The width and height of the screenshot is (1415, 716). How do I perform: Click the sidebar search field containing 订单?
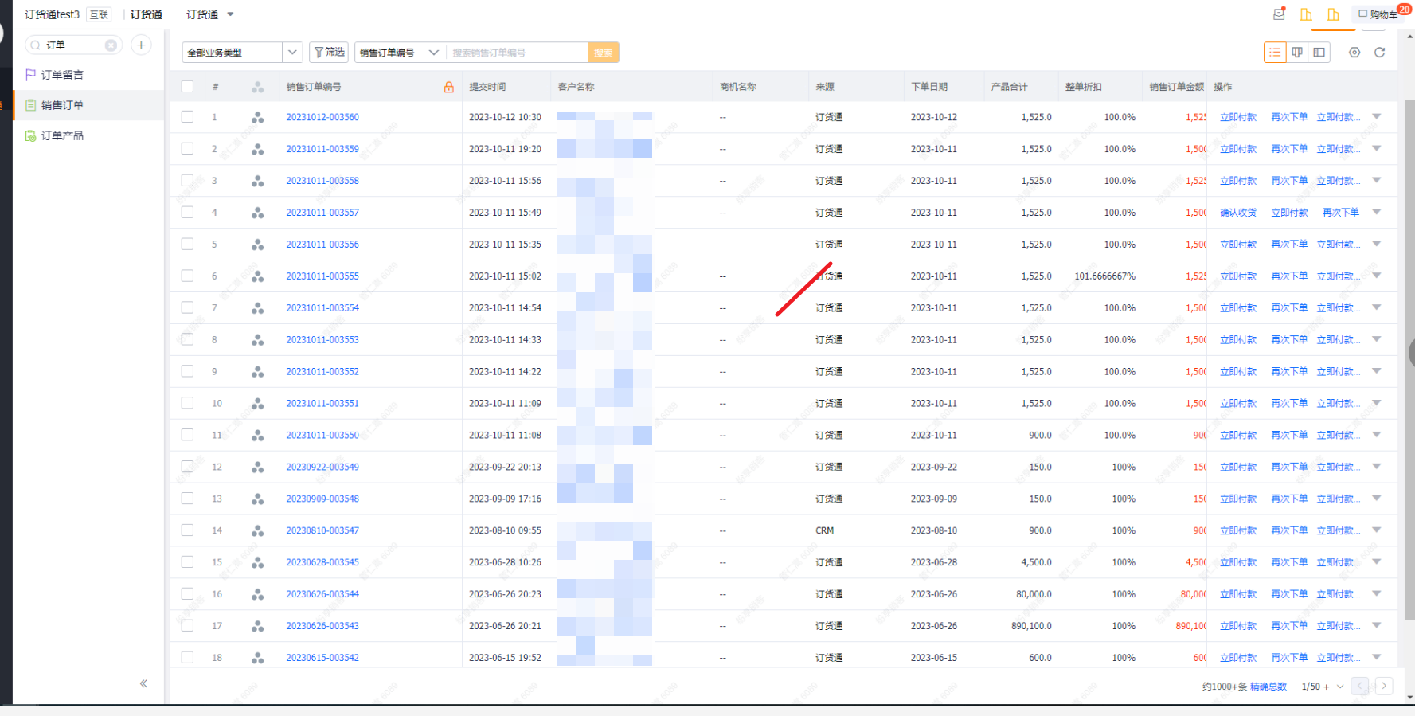[73, 45]
